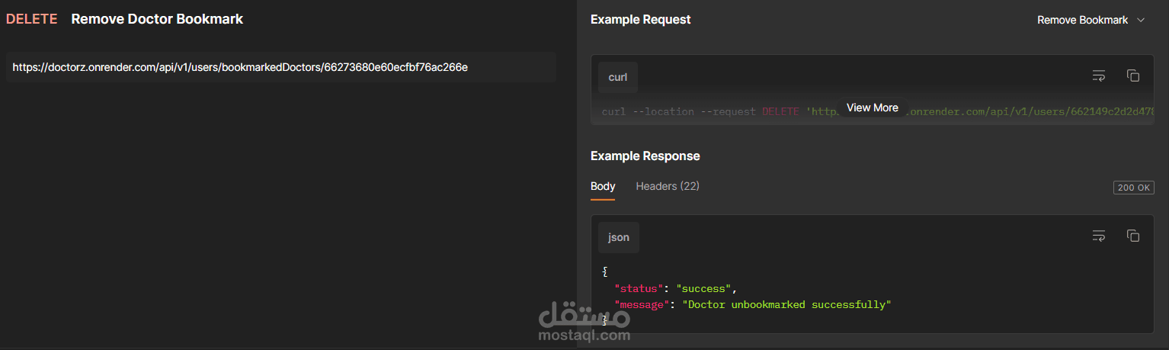Open the Headers (22) tab
1169x350 pixels.
tap(668, 186)
